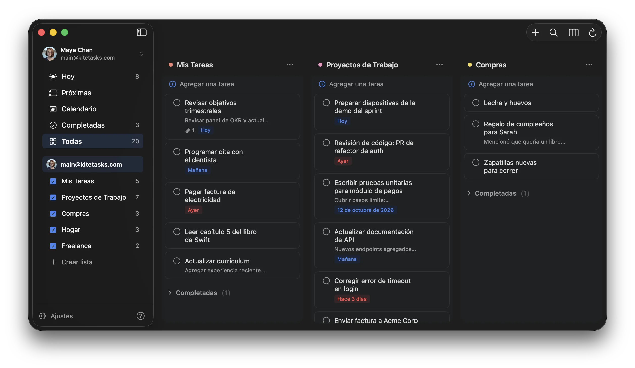The height and width of the screenshot is (368, 635).
Task: Open the Mis Tareas column options menu
Action: [290, 65]
